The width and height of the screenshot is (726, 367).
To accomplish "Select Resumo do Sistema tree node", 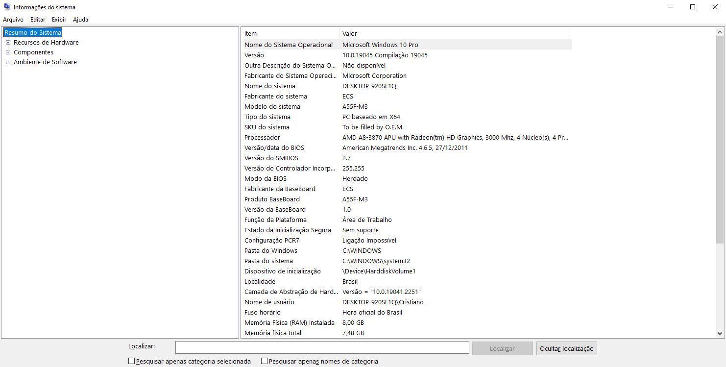I will click(x=33, y=33).
